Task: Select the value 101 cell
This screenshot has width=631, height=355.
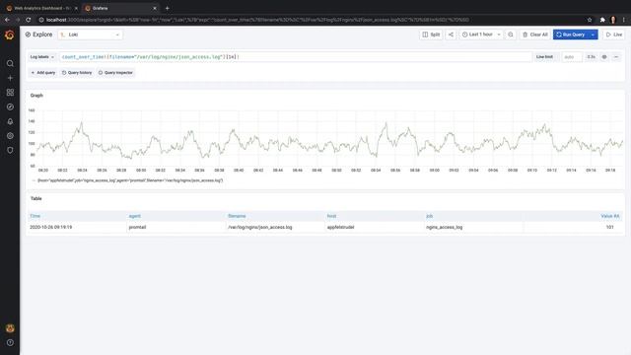Action: point(574,228)
